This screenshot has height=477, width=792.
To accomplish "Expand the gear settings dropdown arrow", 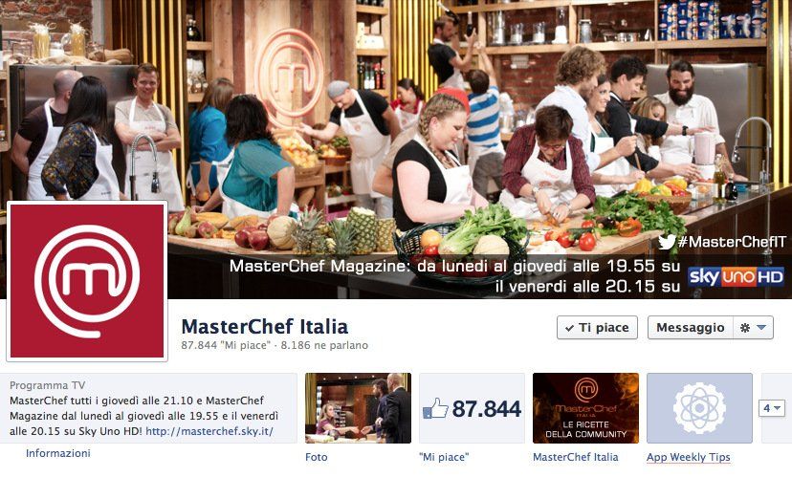I will tap(761, 328).
